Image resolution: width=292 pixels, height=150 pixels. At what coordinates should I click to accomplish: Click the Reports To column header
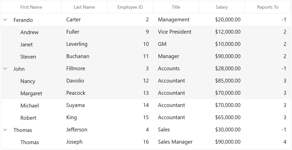tap(268, 7)
